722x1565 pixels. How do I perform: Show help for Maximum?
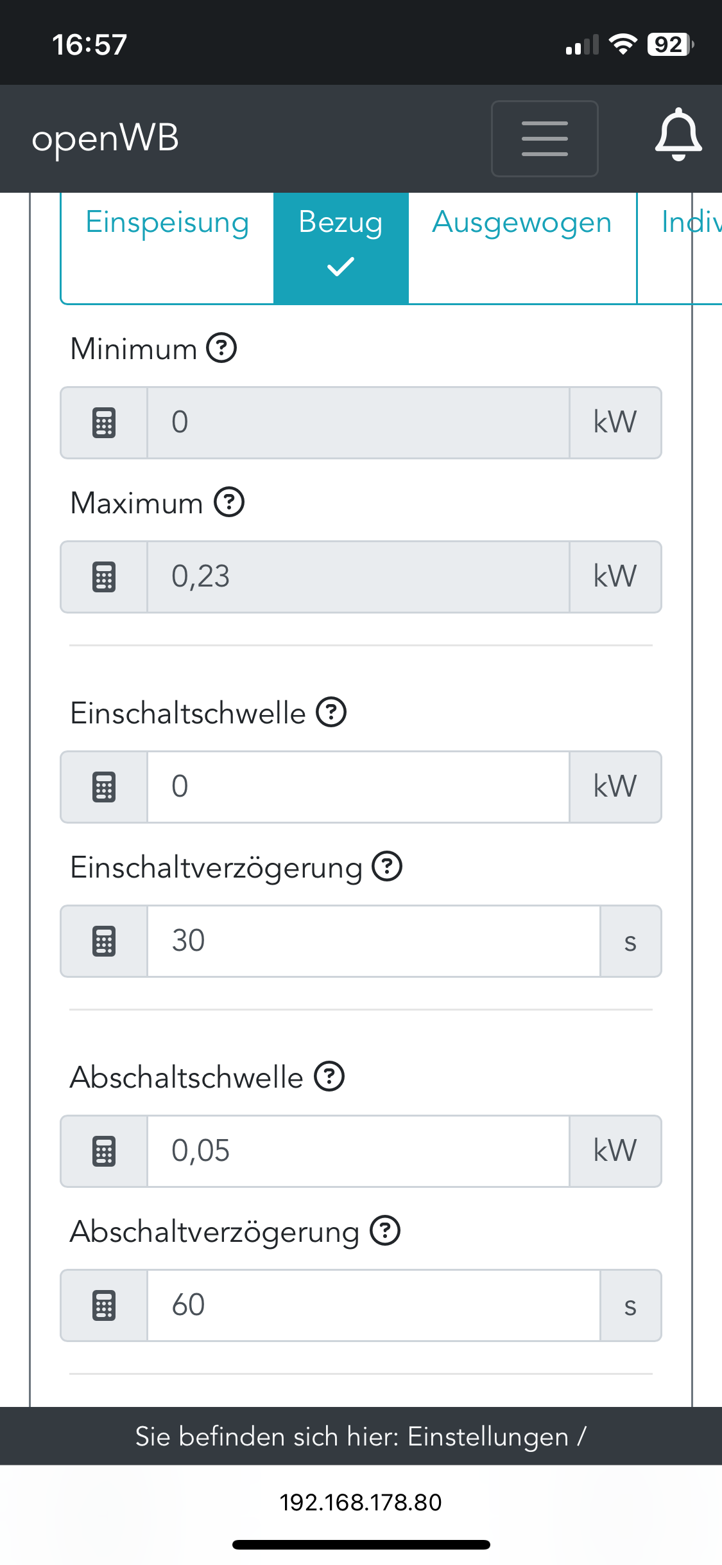[x=229, y=502]
